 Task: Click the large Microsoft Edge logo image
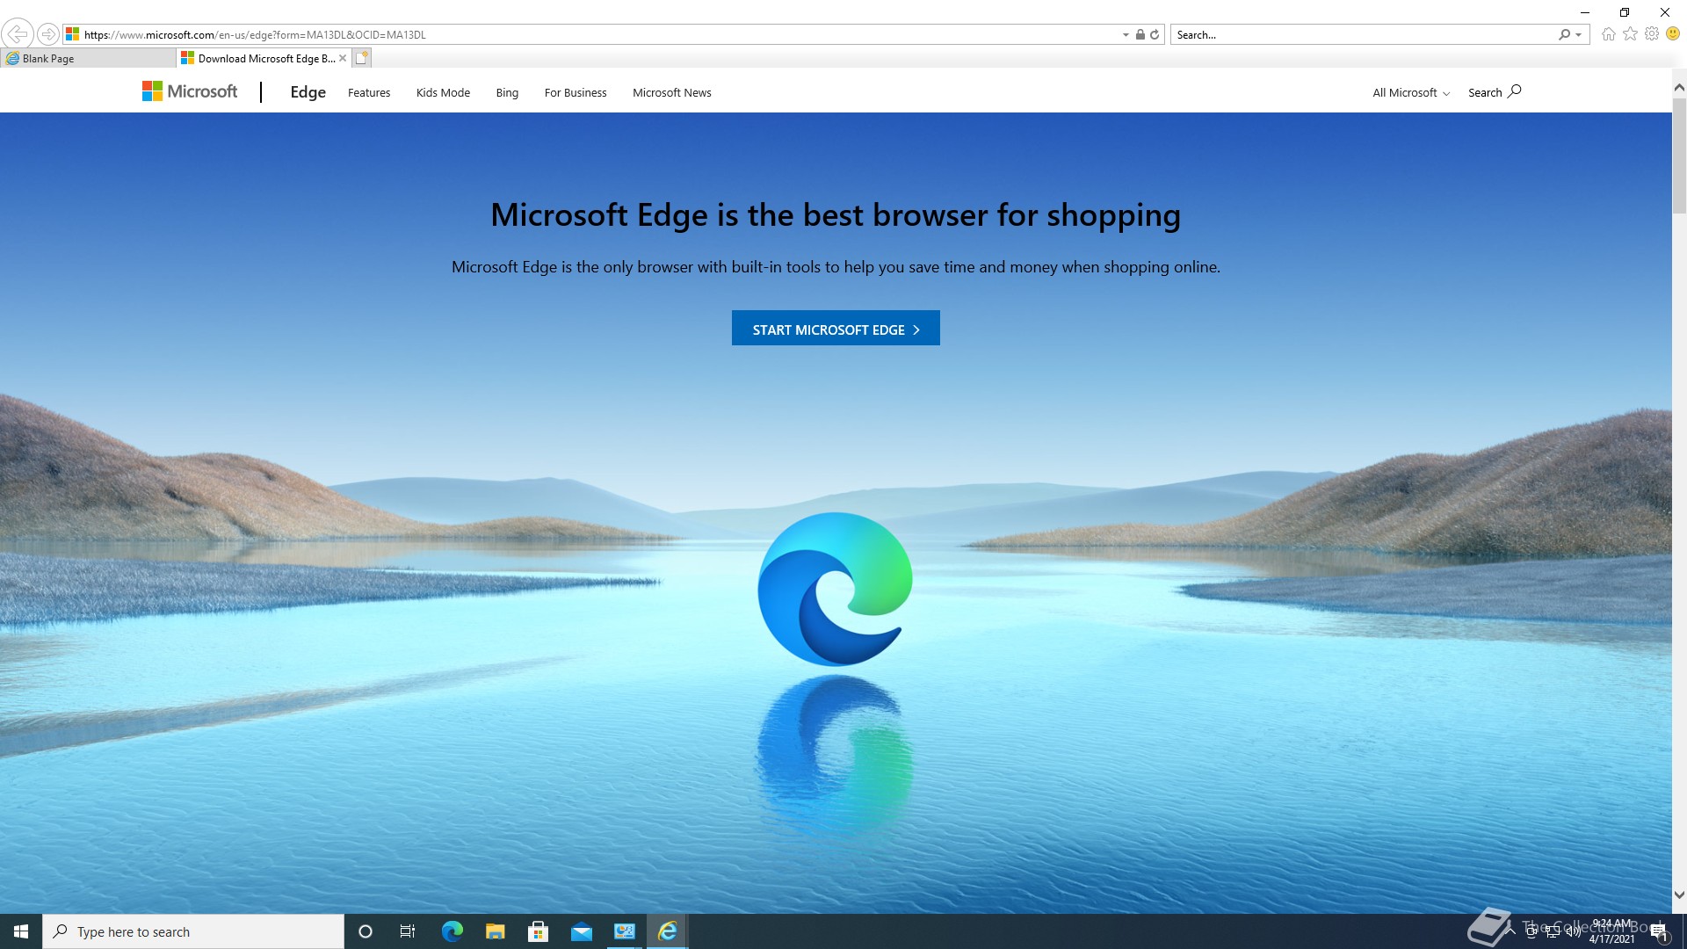835,589
